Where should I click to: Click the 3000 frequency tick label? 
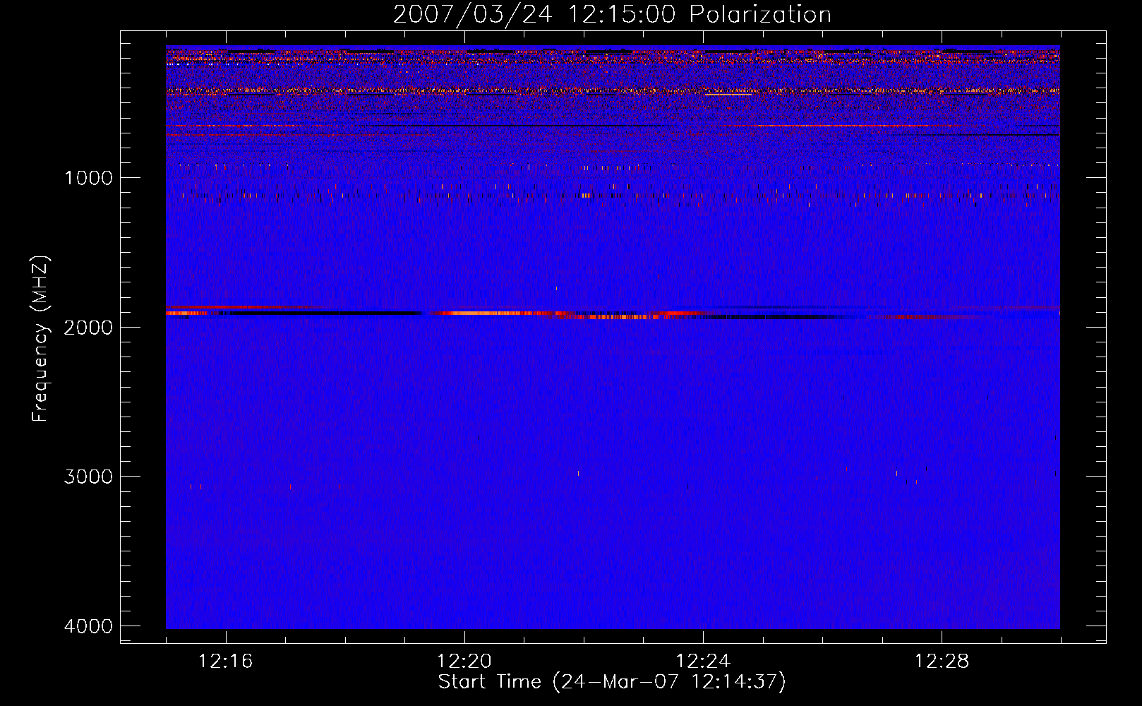88,477
